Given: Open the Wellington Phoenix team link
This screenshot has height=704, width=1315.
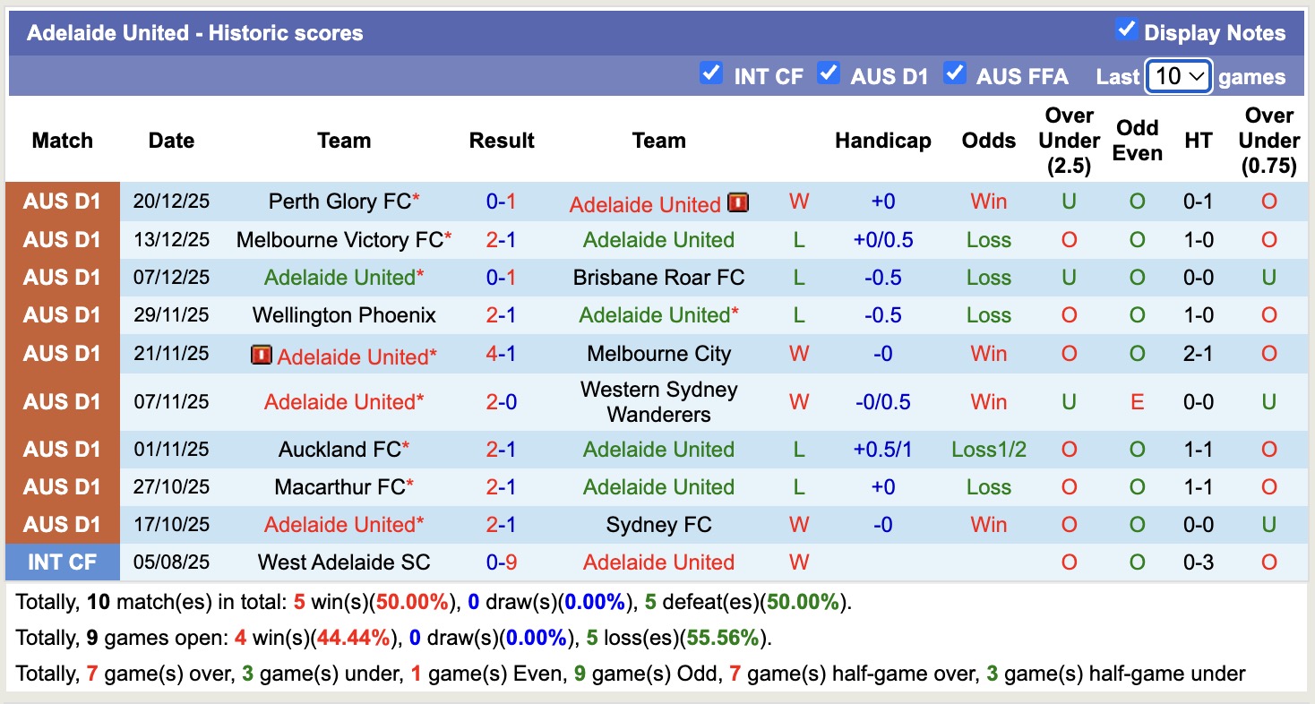Looking at the screenshot, I should tap(344, 315).
